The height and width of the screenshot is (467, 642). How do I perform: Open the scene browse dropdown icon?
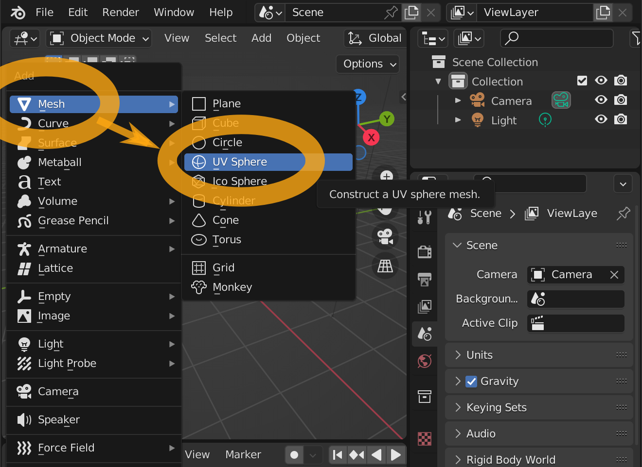point(270,13)
